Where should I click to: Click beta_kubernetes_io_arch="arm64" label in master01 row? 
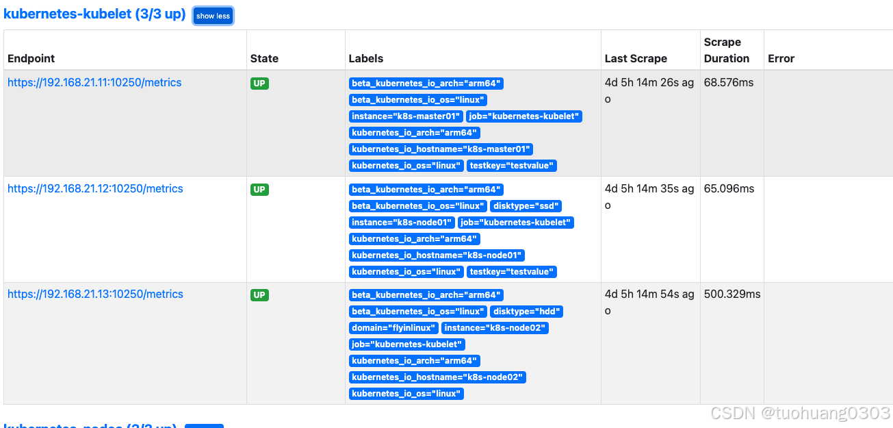point(426,84)
